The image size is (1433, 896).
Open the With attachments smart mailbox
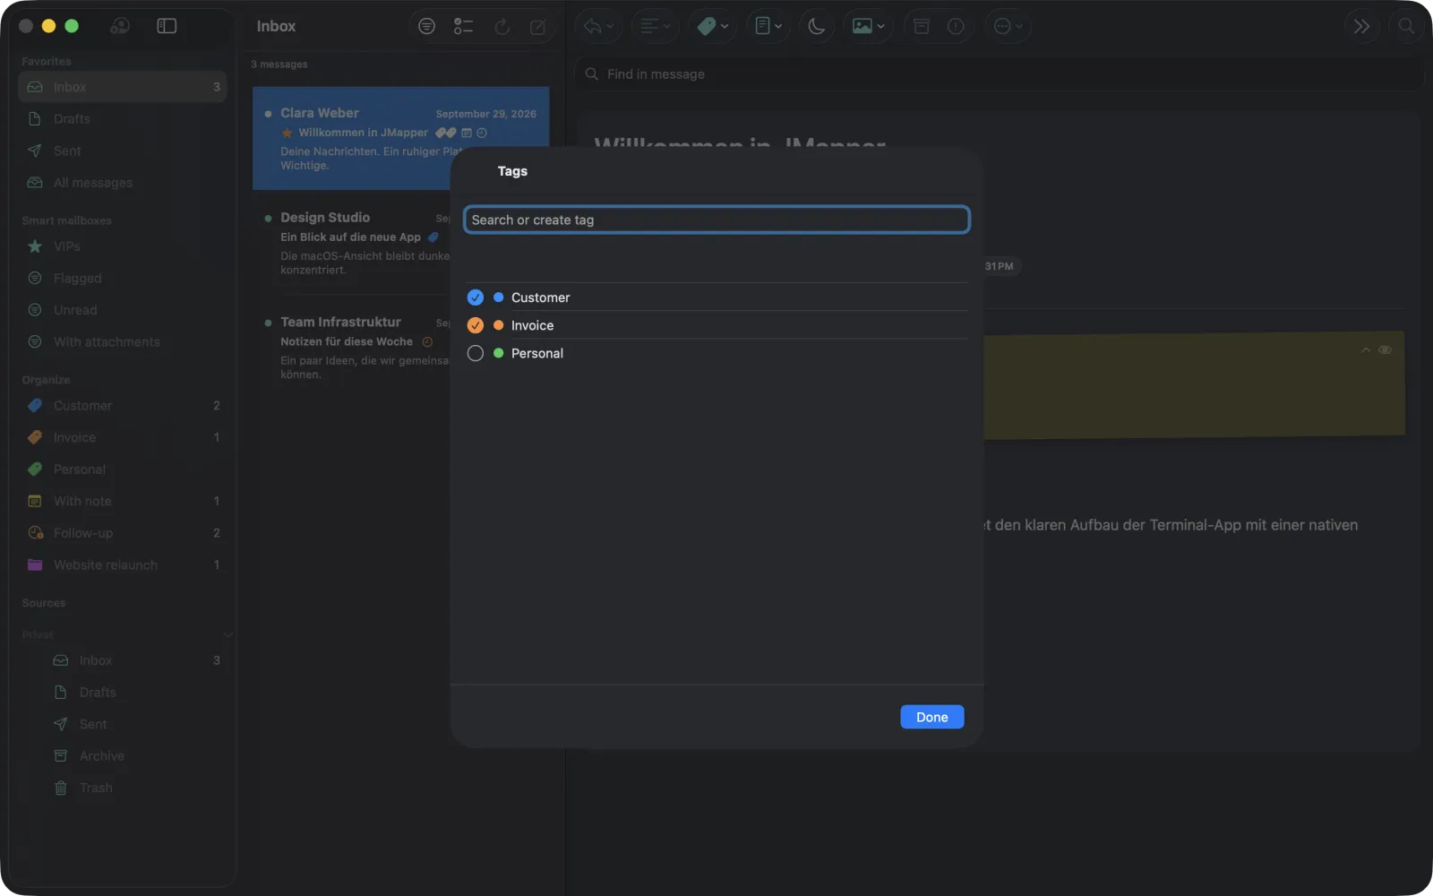click(x=123, y=341)
